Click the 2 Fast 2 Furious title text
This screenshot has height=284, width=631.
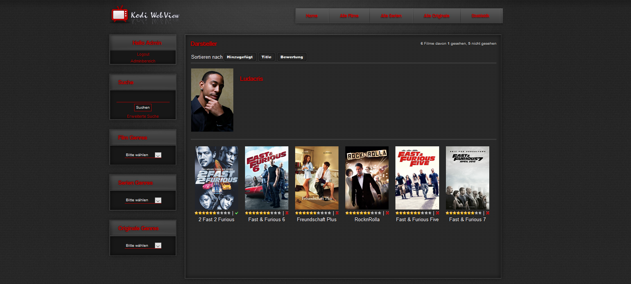(216, 219)
